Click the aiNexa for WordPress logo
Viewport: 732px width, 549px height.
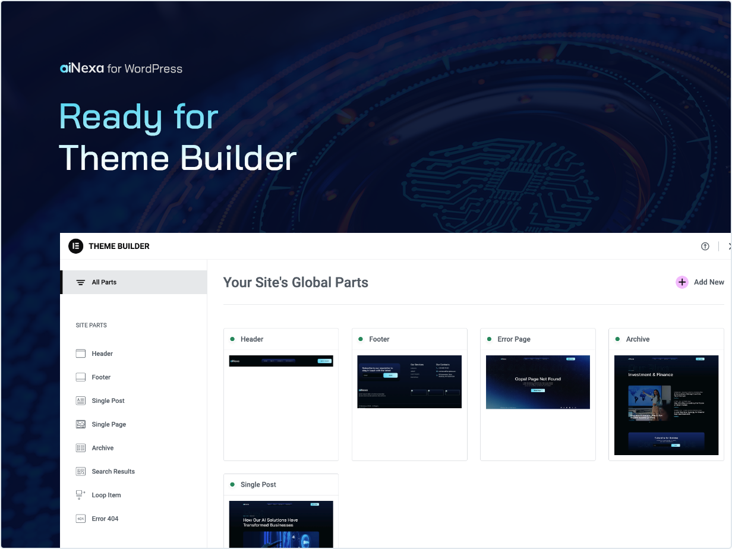121,68
